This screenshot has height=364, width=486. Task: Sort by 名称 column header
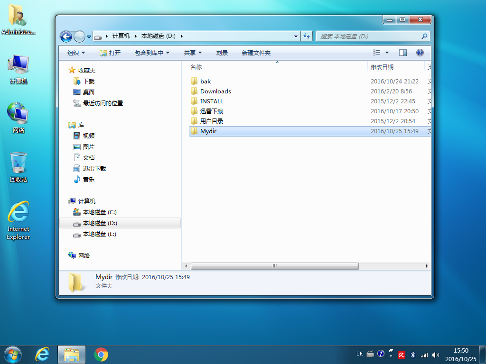196,67
